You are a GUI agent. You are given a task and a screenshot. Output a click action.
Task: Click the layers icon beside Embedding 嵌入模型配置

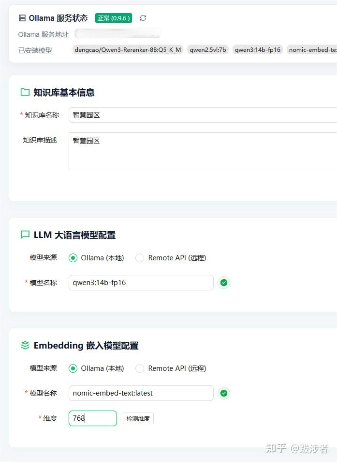25,346
